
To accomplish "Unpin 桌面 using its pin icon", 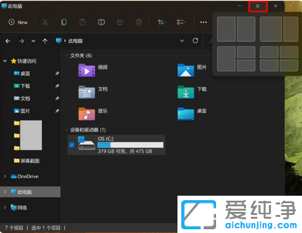I will click(57, 73).
